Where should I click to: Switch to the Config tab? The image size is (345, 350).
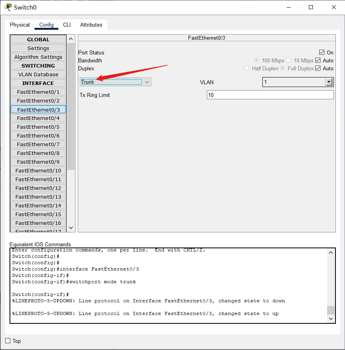[x=46, y=25]
